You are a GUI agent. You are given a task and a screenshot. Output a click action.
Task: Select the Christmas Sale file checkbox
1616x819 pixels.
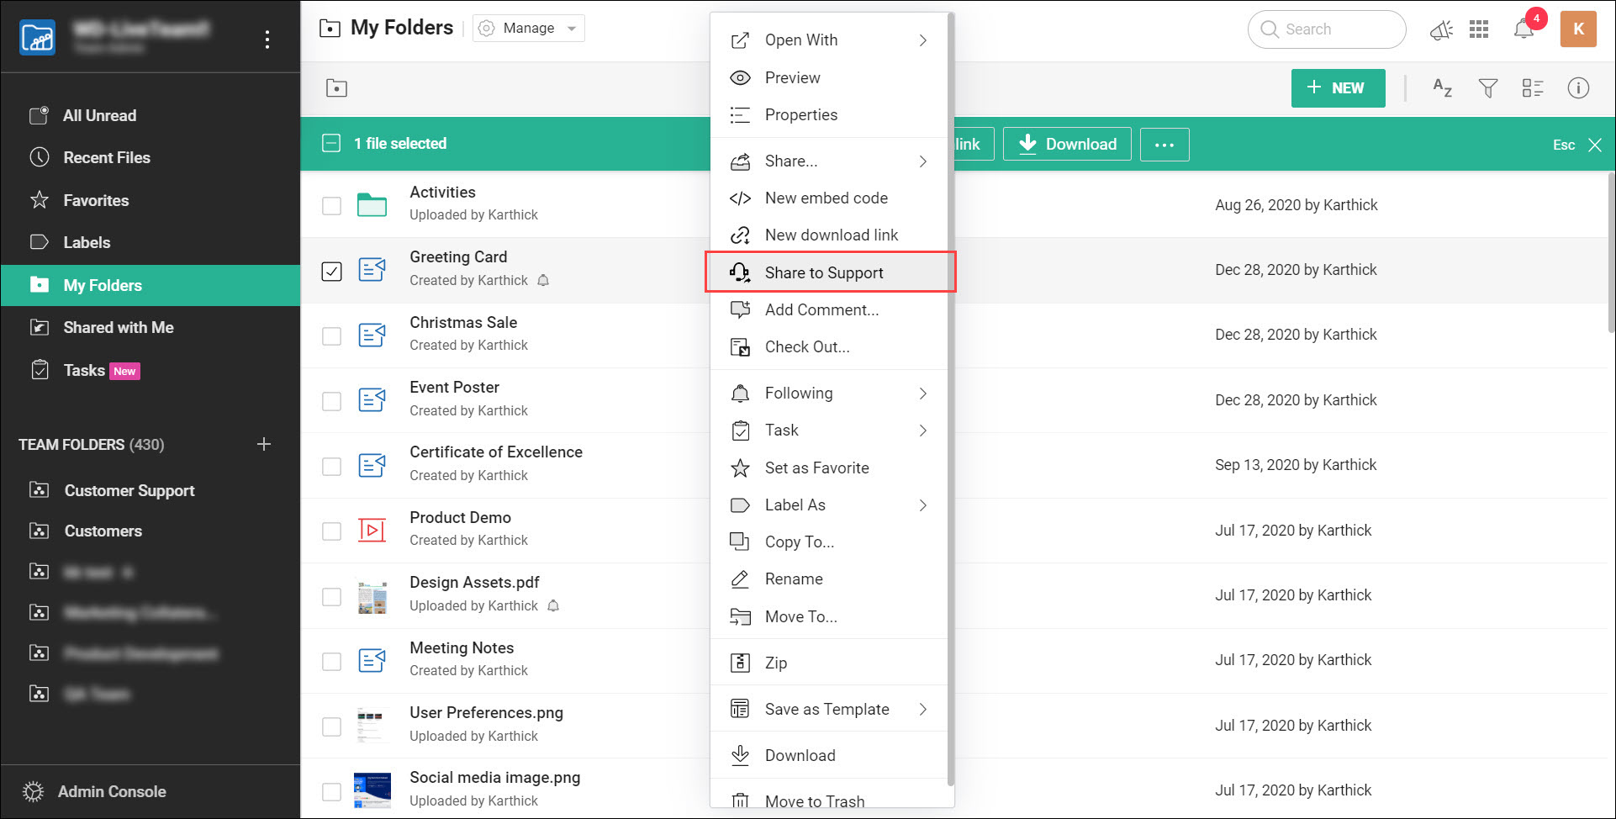331,336
